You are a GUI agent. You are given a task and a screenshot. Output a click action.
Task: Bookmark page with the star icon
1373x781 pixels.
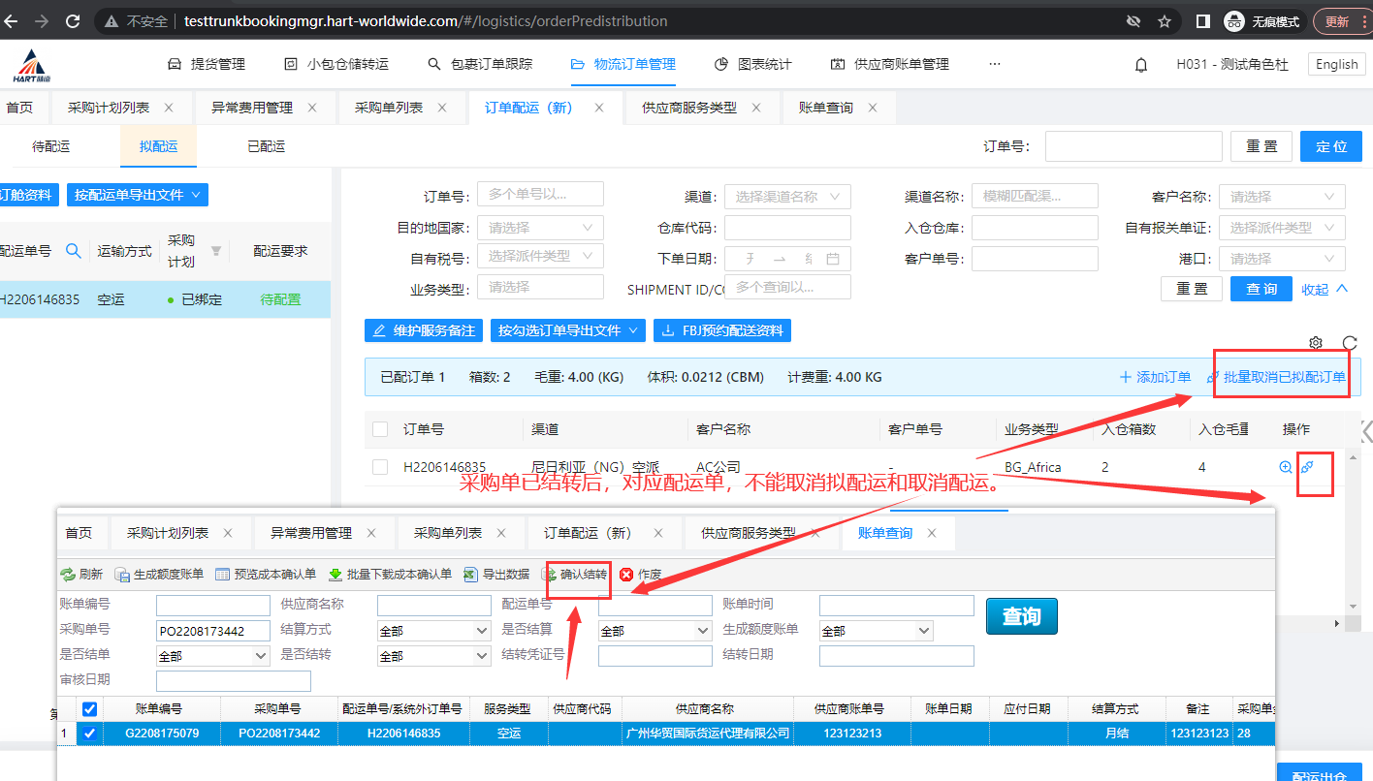pyautogui.click(x=1165, y=21)
